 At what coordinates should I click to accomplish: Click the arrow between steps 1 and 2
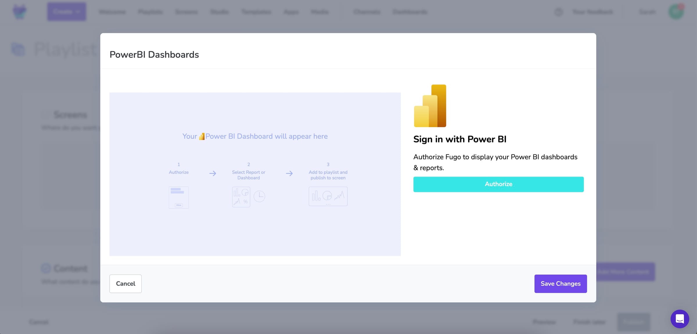213,173
